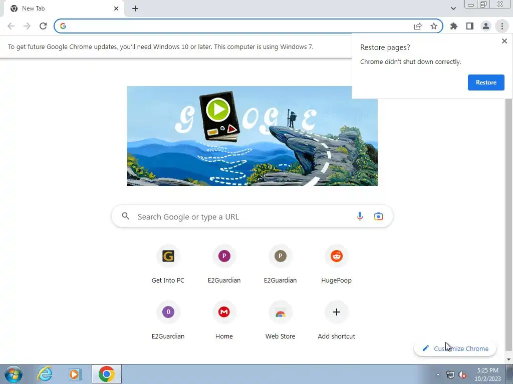Open the Get Into PC shortcut
The height and width of the screenshot is (384, 513).
(168, 264)
